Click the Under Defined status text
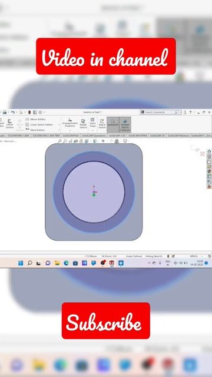Viewport: 212px width, 377px height. point(134,256)
